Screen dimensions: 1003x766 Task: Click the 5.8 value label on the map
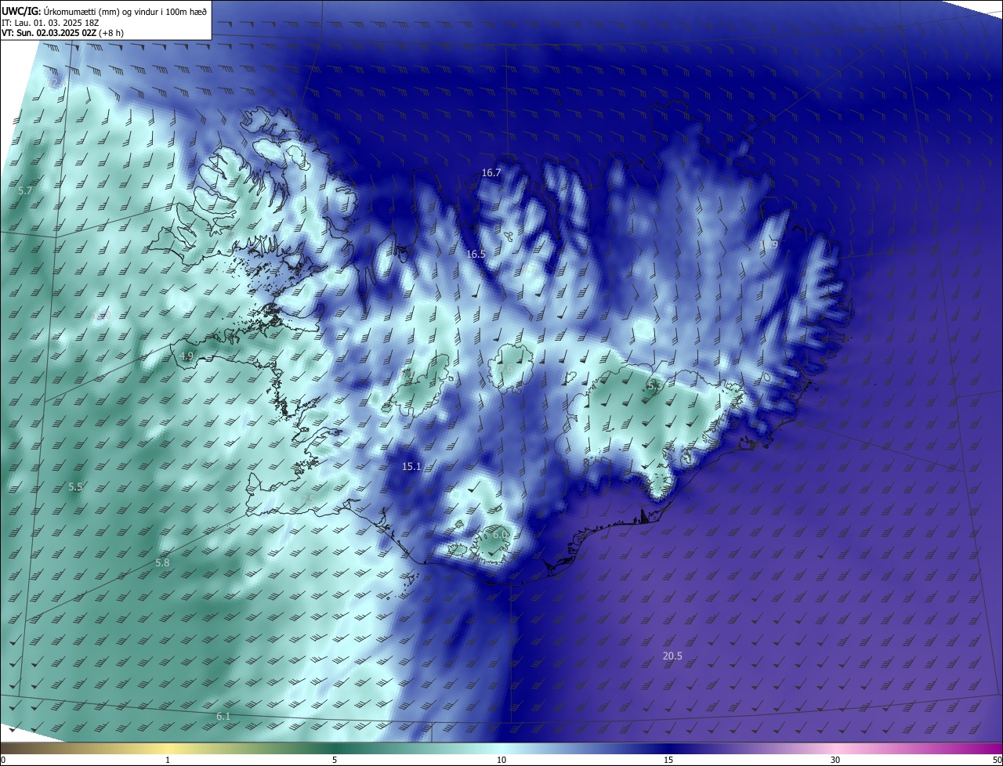[x=162, y=562]
